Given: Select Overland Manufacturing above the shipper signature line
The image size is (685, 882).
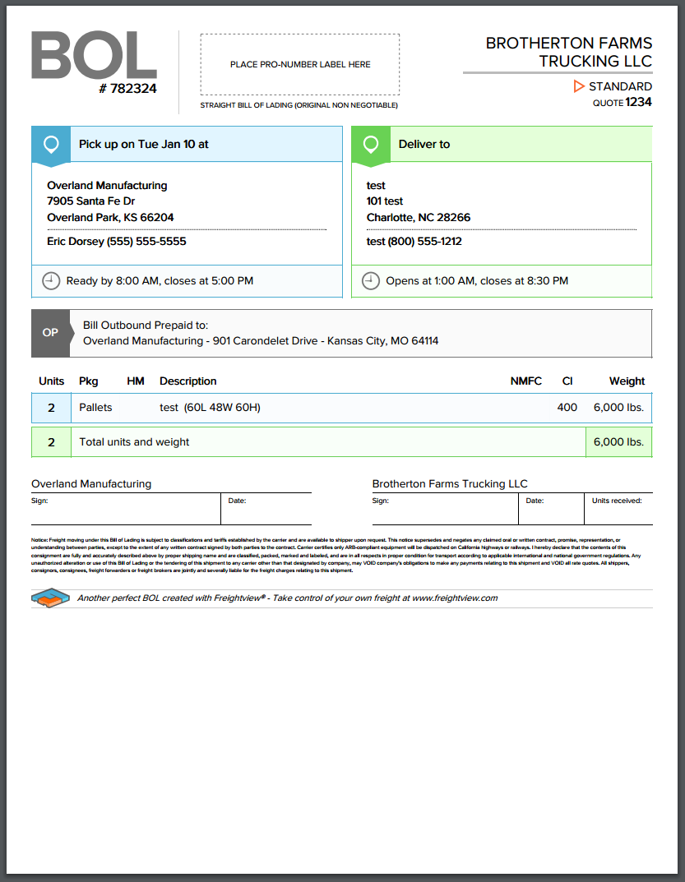Looking at the screenshot, I should click(91, 484).
